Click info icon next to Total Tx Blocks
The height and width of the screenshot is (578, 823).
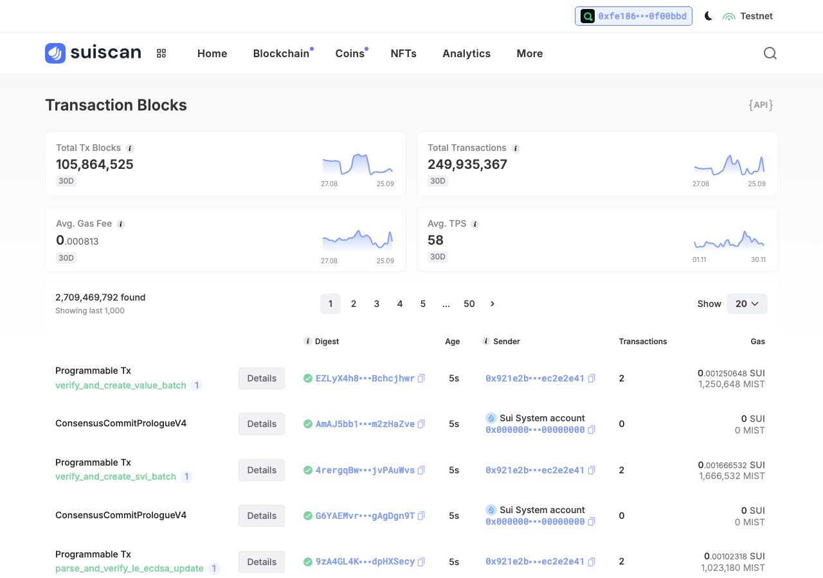pyautogui.click(x=130, y=148)
